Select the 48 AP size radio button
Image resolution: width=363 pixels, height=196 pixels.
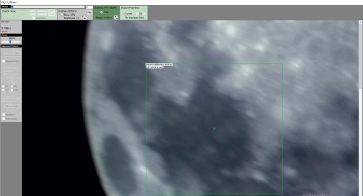[12, 86]
